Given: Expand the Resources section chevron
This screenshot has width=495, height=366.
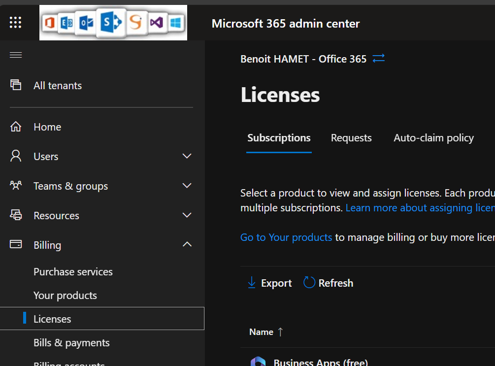Looking at the screenshot, I should (x=187, y=215).
